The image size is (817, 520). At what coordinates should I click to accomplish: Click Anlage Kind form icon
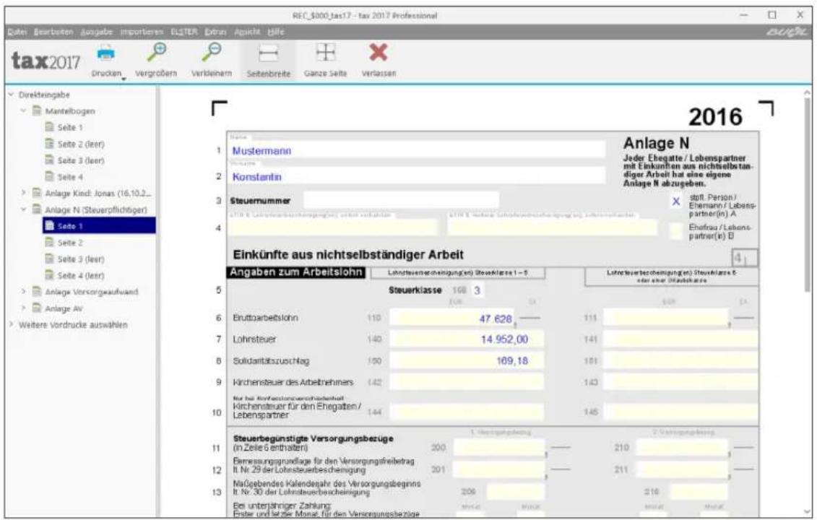(36, 194)
